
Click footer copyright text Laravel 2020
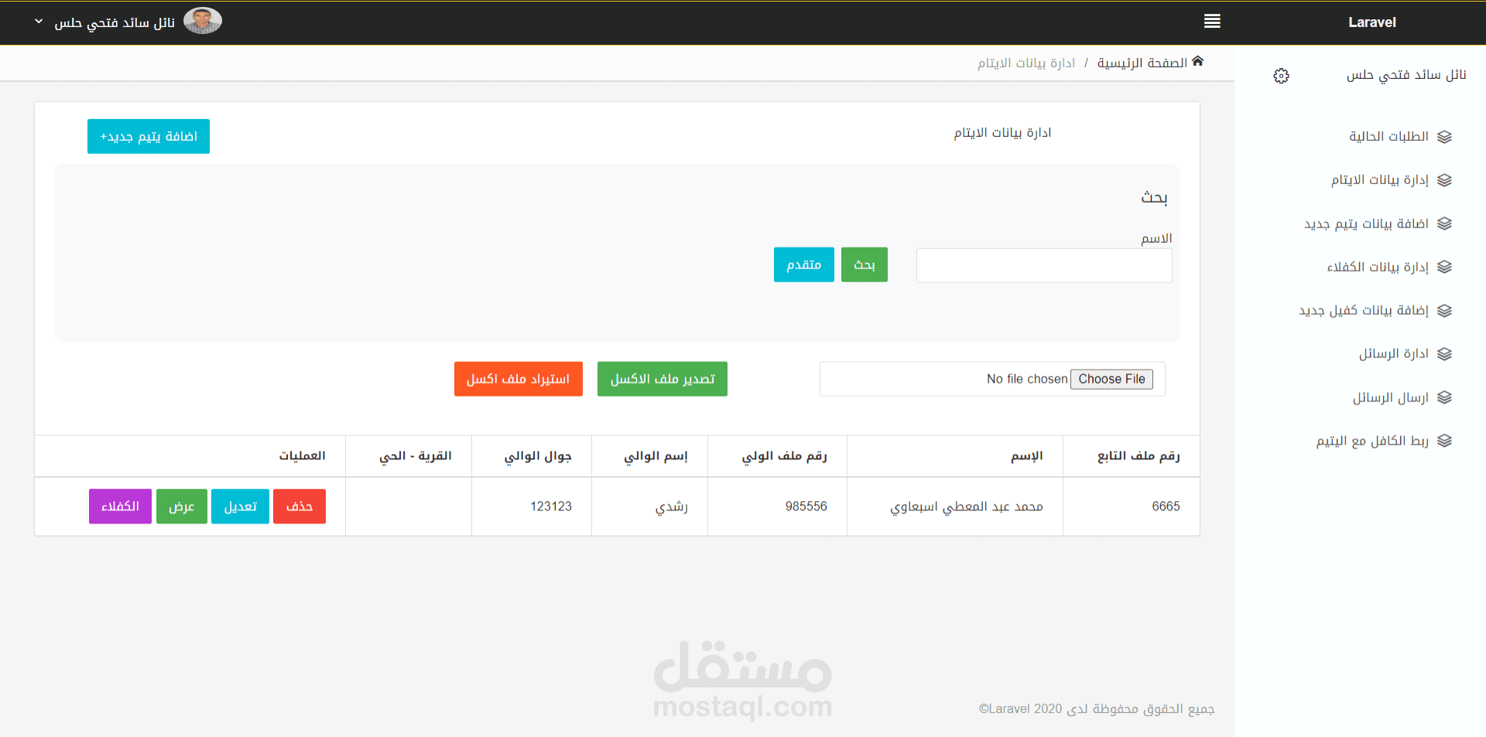pyautogui.click(x=1097, y=709)
